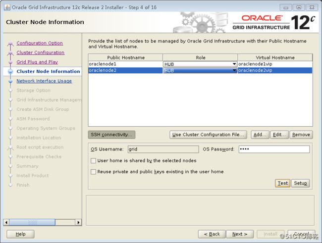
Task: Open the Grid Plug and Play step
Action: 37,62
